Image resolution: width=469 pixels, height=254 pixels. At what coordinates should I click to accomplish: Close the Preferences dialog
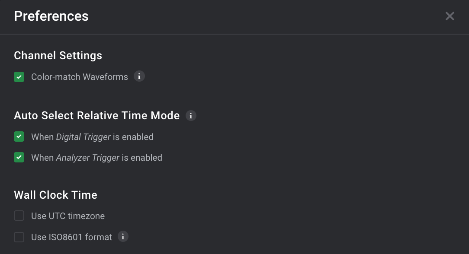450,16
